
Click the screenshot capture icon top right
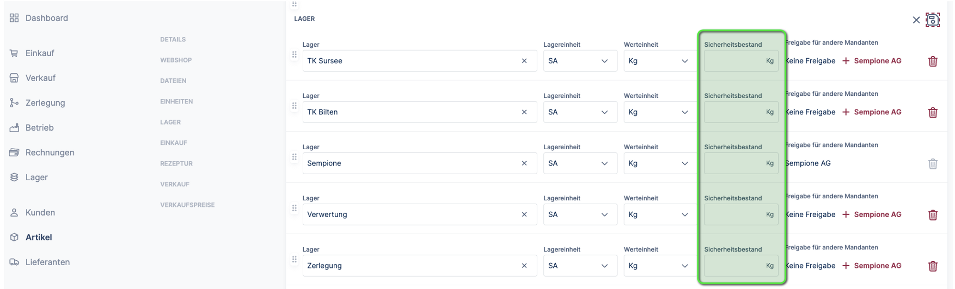(933, 20)
